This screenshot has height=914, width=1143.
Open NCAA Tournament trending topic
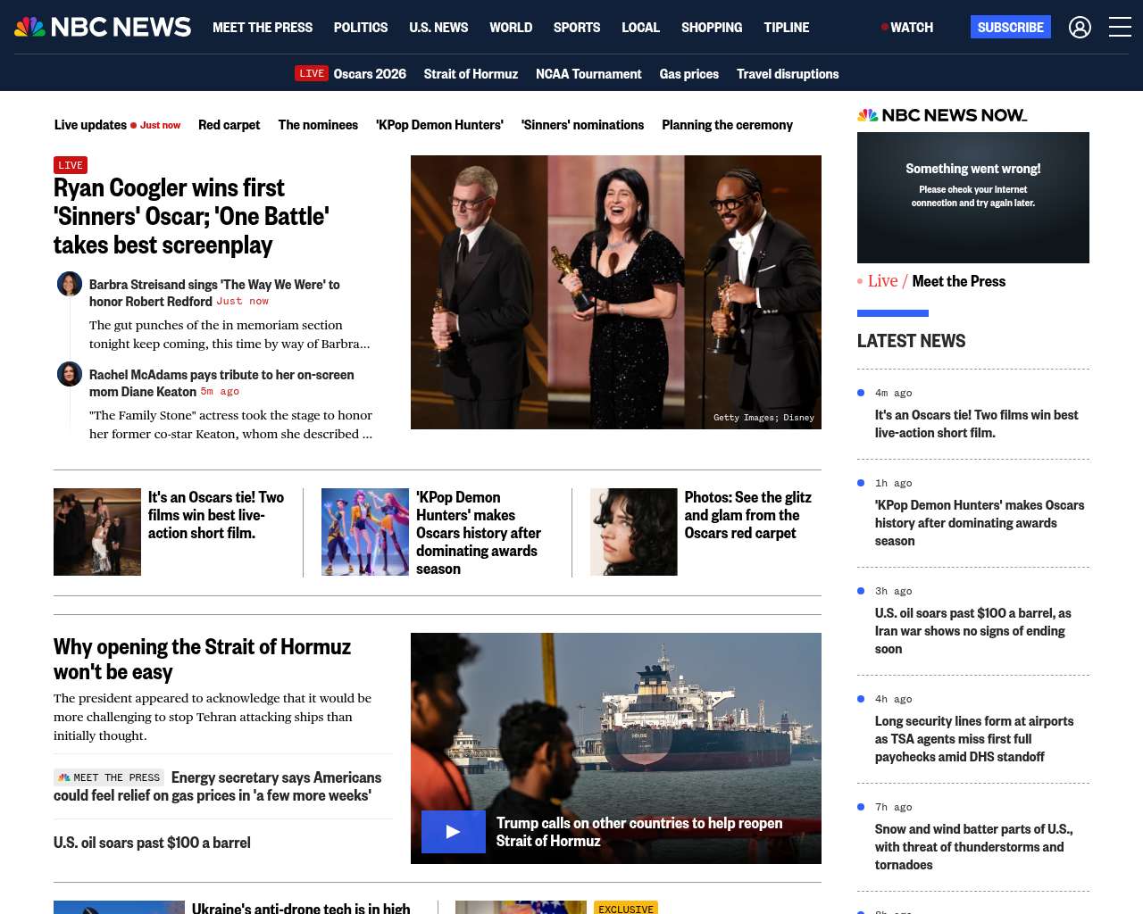588,74
